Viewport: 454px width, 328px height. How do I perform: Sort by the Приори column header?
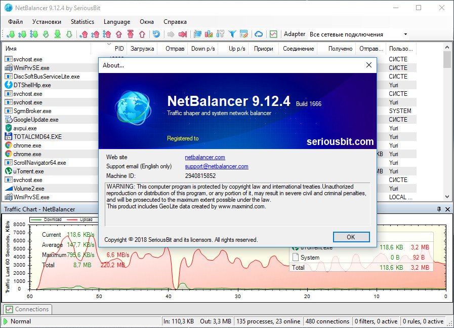pos(264,49)
